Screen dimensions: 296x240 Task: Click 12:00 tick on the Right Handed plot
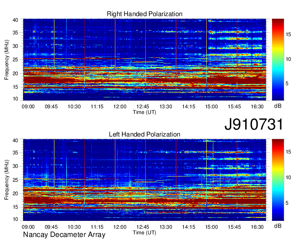[x=120, y=107]
